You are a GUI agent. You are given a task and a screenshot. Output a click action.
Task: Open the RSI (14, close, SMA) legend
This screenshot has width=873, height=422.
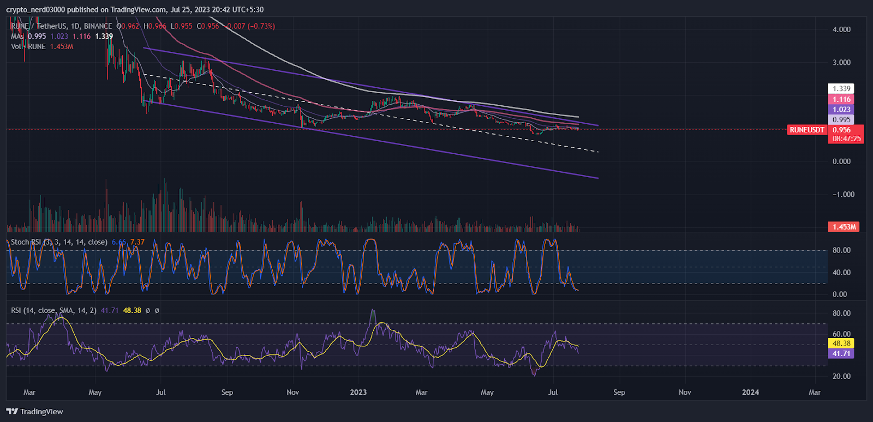coord(53,310)
